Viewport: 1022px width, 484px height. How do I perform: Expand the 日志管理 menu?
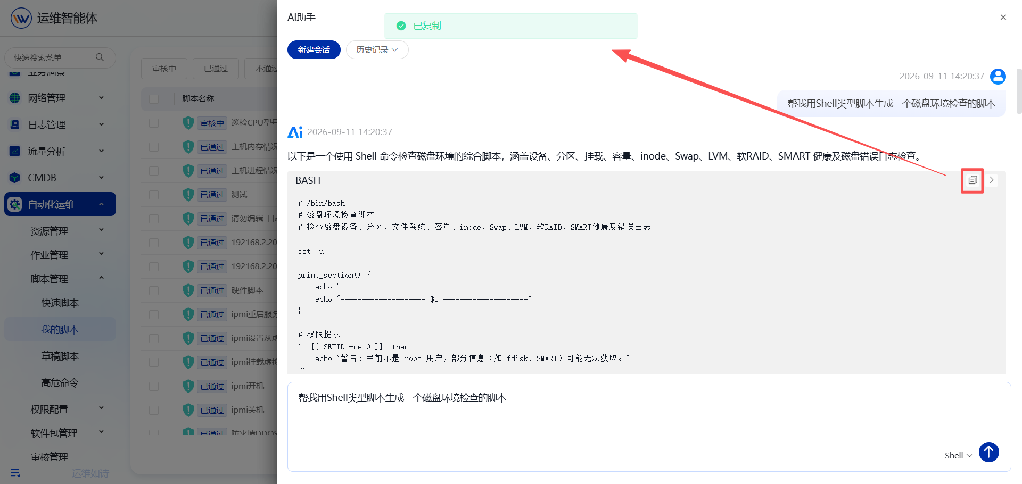(x=60, y=124)
